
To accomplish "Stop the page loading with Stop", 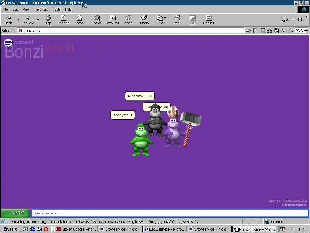I will point(48,20).
